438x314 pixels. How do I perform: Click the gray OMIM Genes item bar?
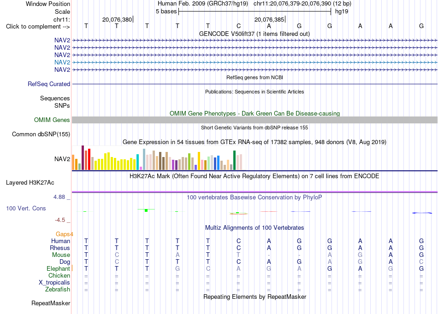click(x=255, y=120)
